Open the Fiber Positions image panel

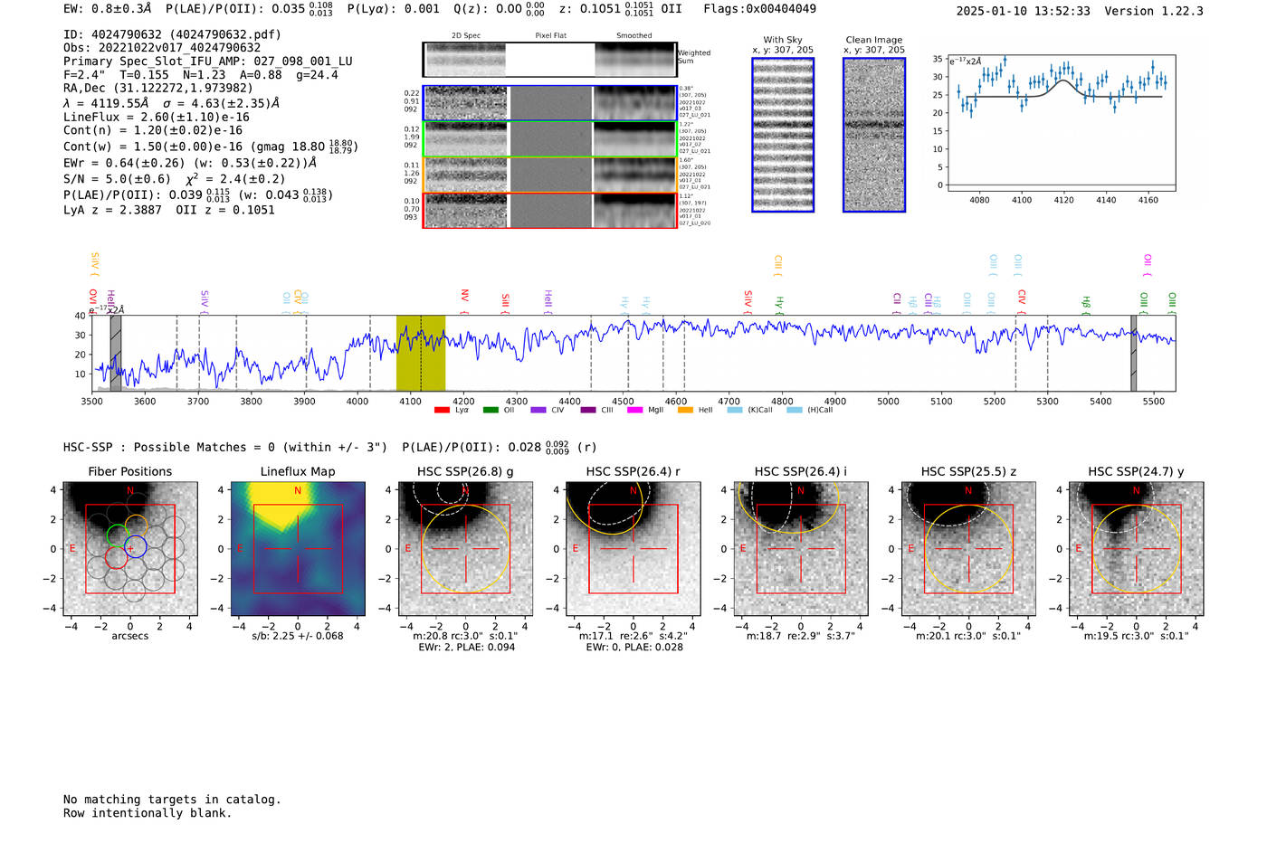tap(130, 549)
